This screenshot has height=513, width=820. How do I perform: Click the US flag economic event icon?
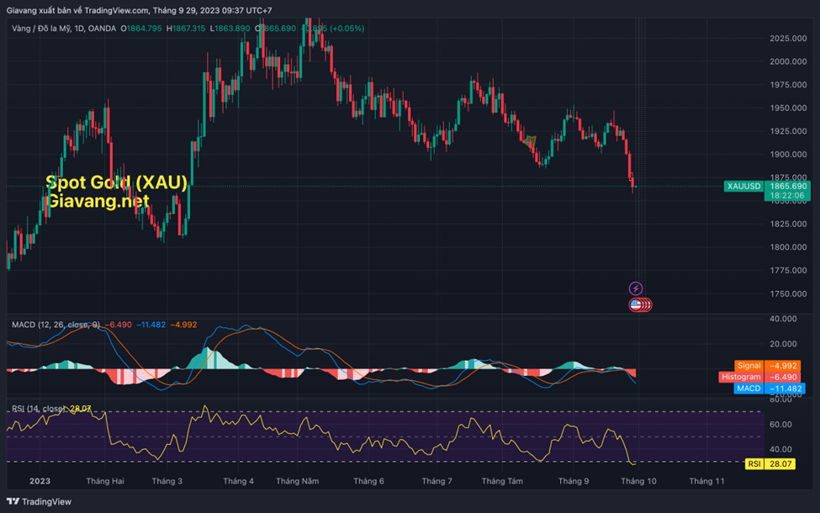coord(637,304)
